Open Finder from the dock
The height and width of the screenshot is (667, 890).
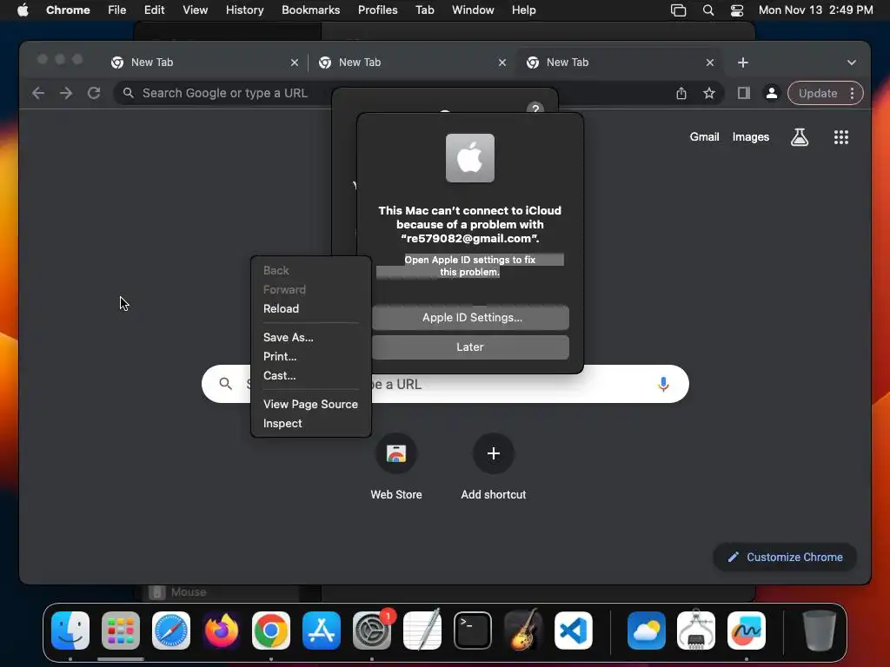[x=70, y=631]
